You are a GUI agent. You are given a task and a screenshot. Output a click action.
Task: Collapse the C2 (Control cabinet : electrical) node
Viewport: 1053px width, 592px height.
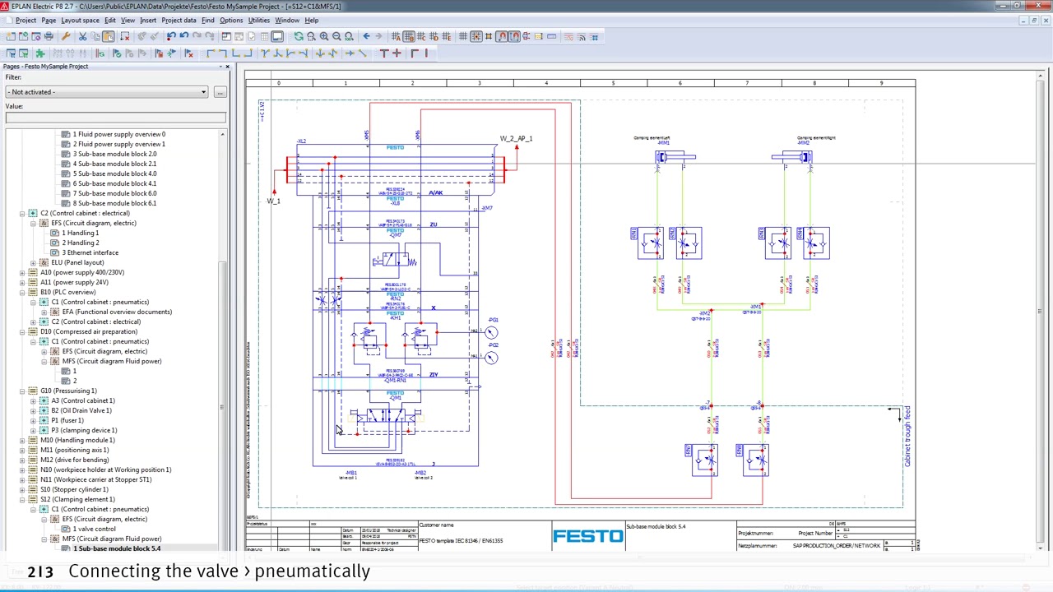[x=22, y=213]
